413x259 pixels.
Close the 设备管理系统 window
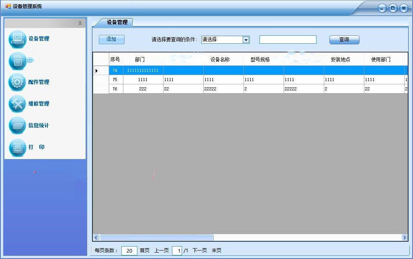click(x=404, y=8)
